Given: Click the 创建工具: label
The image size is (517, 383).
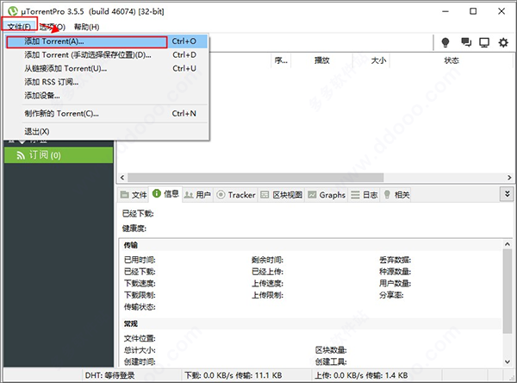Looking at the screenshot, I should coord(331,362).
